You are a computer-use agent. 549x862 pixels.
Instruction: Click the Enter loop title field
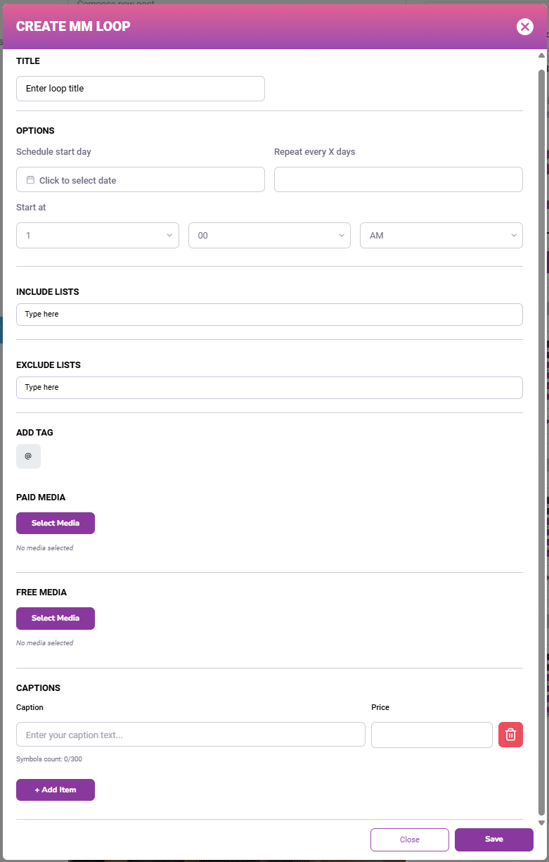pos(140,89)
